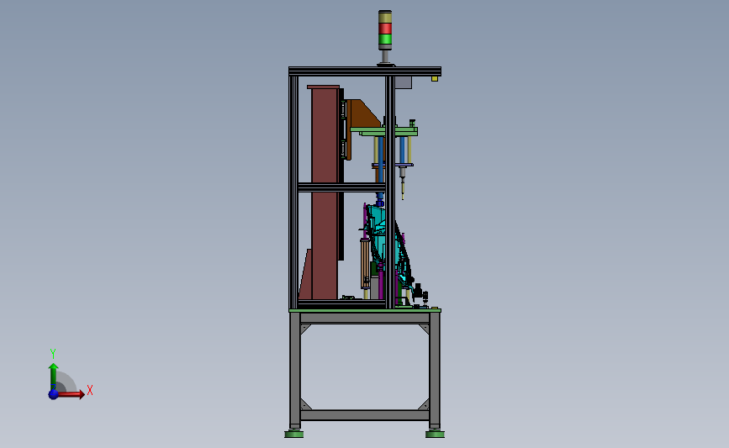Select the green horizontal plate above the cylinders
729x448 pixels.
pos(384,131)
